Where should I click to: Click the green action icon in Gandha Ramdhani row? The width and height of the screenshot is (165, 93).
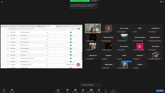click(x=71, y=52)
